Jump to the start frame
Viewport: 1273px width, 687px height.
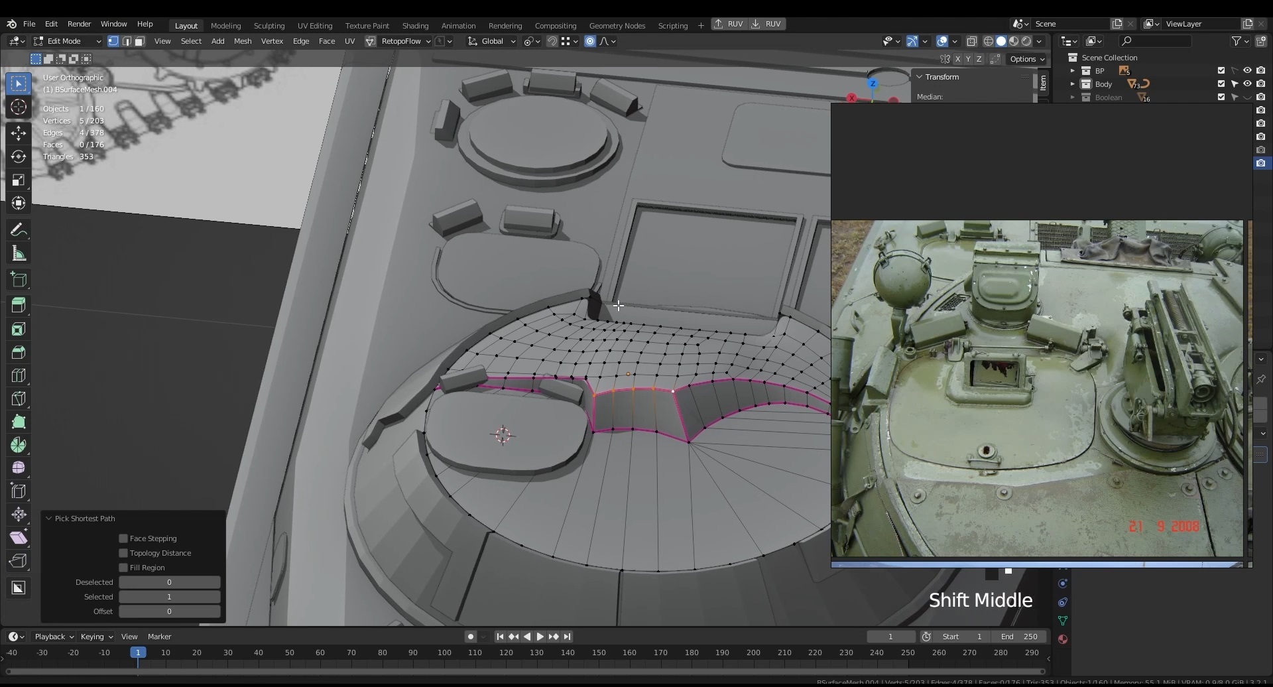click(x=500, y=637)
